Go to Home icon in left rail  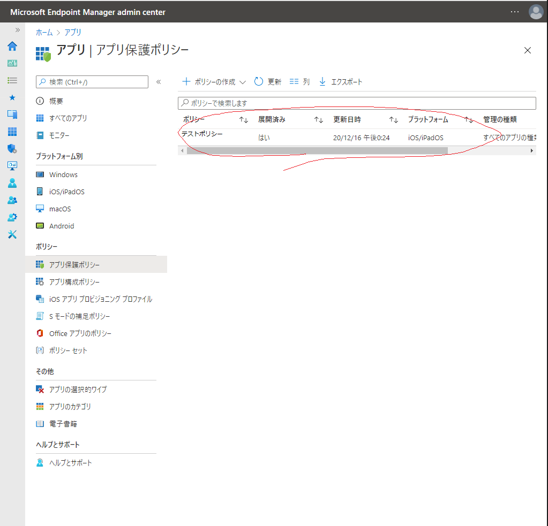tap(12, 46)
